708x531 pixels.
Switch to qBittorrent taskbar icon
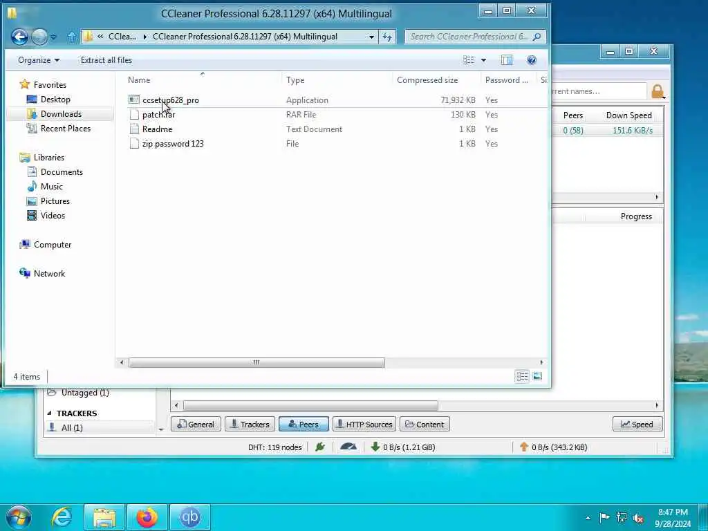[x=190, y=517]
